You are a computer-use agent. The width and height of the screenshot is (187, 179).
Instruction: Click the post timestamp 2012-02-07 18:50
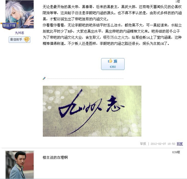(x=163, y=144)
